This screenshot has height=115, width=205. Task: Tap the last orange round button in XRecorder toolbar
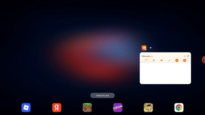(184, 60)
